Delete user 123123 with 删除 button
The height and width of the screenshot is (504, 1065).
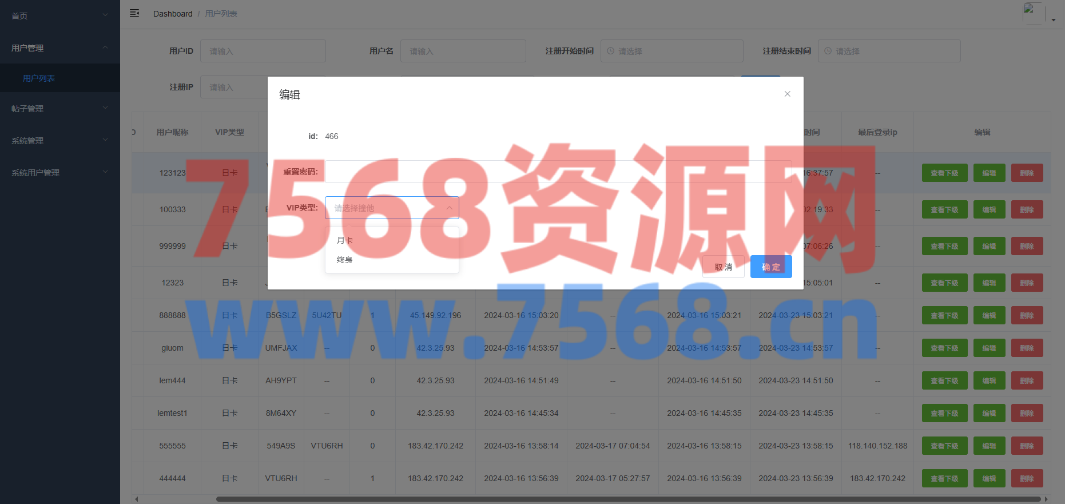1027,173
